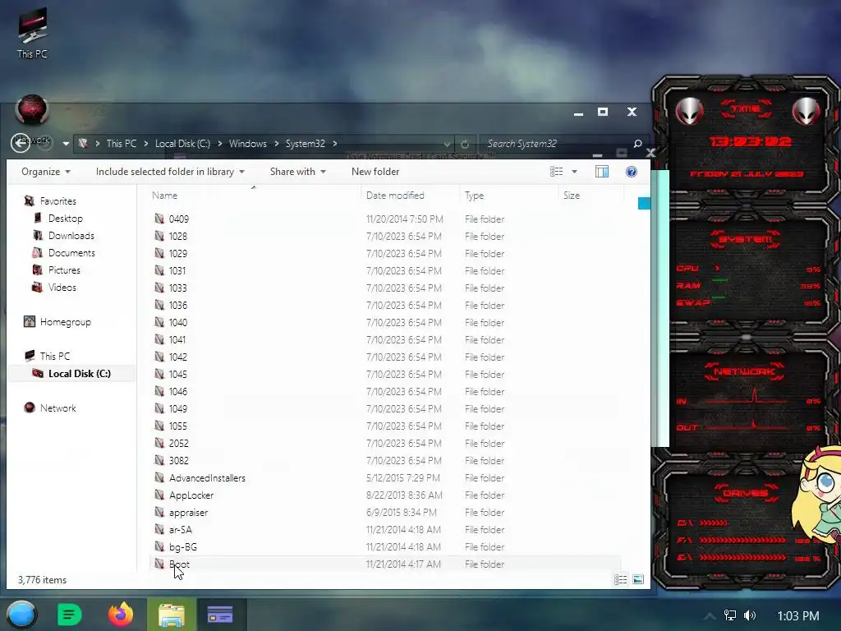Open the This PC desktop icon

[x=32, y=33]
